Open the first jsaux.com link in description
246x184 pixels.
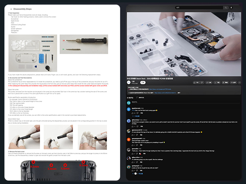point(160,89)
